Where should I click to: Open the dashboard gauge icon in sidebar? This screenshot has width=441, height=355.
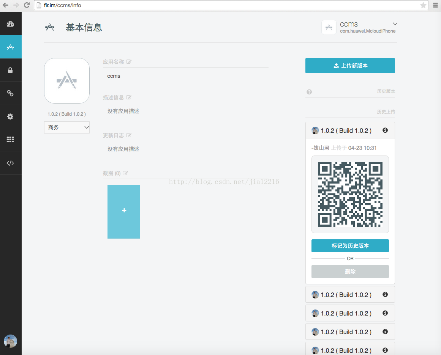click(x=10, y=24)
